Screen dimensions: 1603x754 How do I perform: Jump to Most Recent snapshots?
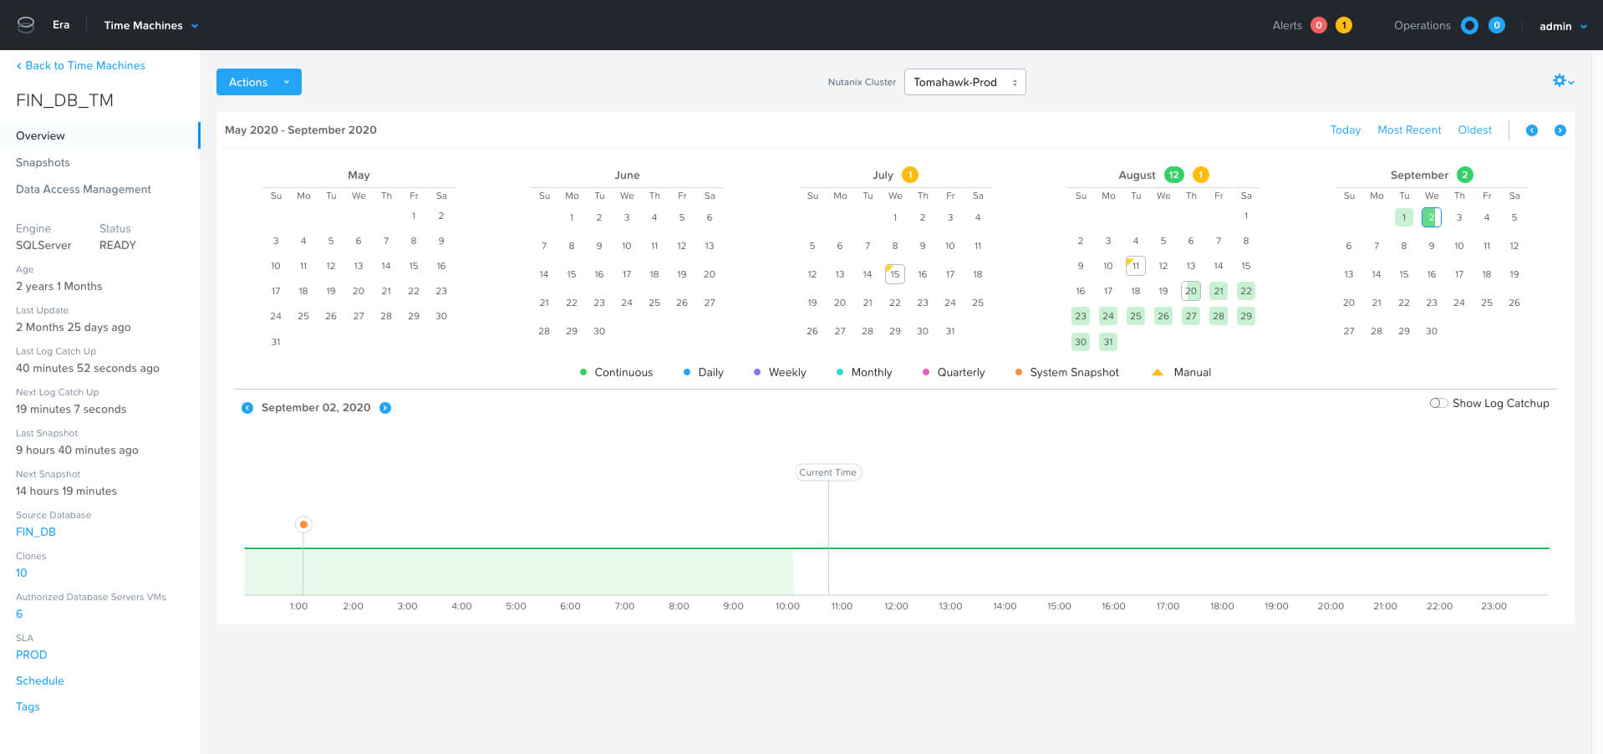click(x=1409, y=130)
